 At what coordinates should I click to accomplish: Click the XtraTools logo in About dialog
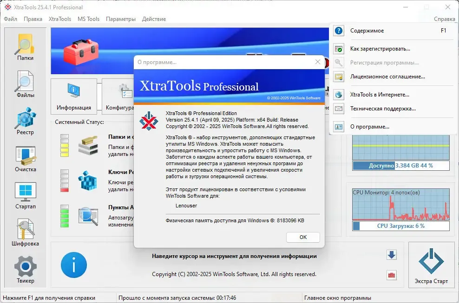(x=149, y=121)
